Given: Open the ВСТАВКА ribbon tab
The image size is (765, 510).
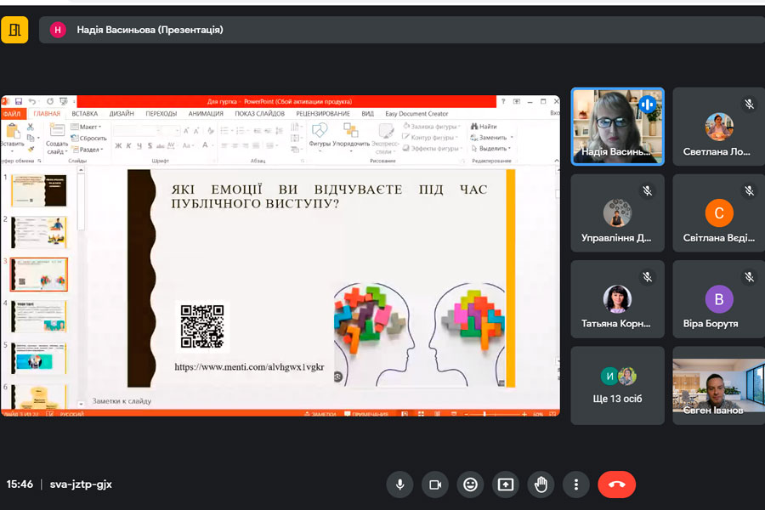Looking at the screenshot, I should click(84, 114).
